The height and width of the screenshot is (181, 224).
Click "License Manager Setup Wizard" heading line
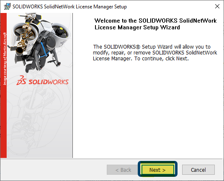pos(137,27)
